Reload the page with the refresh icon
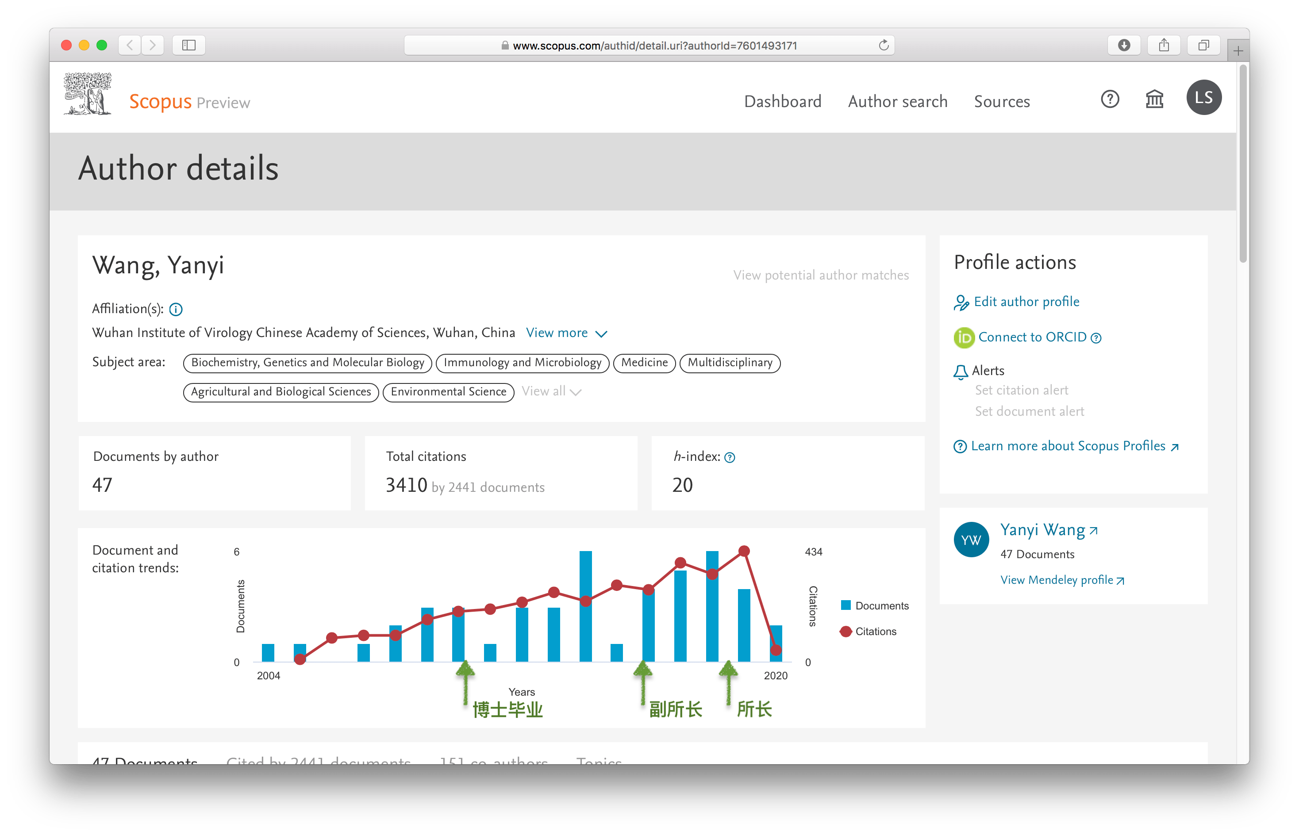 pos(883,45)
